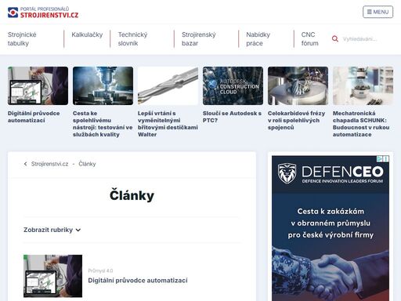401x301 pixels.
Task: Click the Strojirenstvi.cz logo
Action: [43, 13]
